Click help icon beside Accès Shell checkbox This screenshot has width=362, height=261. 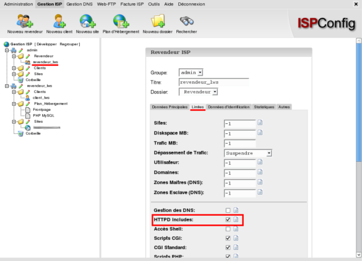click(x=236, y=229)
